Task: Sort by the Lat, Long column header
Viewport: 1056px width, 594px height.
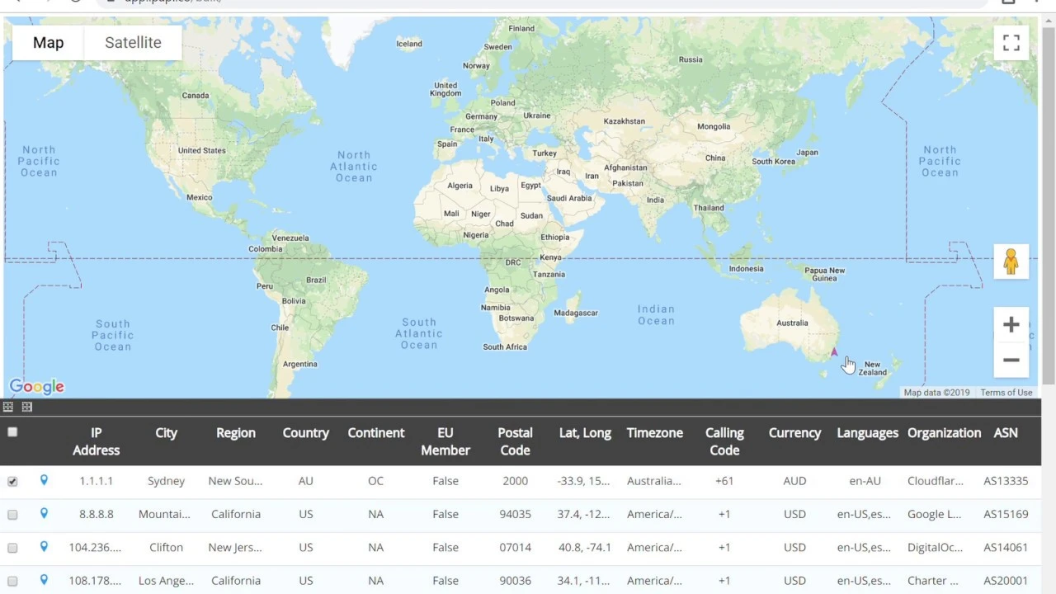Action: [x=585, y=433]
